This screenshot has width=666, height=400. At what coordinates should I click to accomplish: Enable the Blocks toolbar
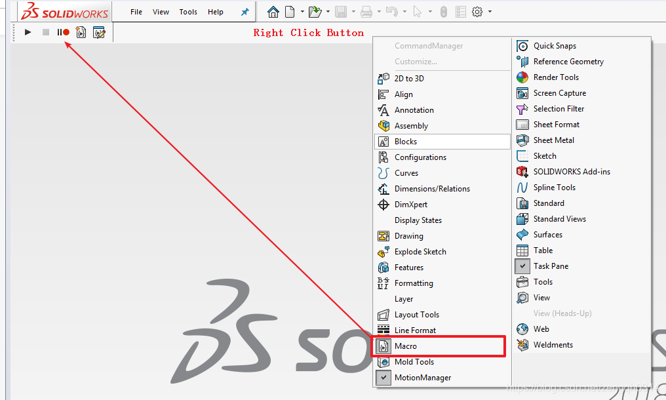click(x=442, y=142)
